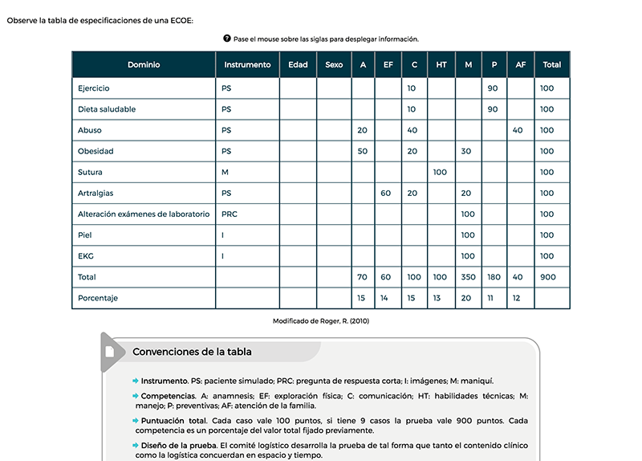The height and width of the screenshot is (461, 642).
Task: Select the EKG row label
Action: 86,256
